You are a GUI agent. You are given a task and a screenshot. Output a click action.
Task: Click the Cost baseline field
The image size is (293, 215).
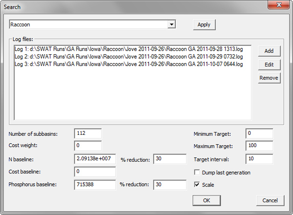click(95, 172)
